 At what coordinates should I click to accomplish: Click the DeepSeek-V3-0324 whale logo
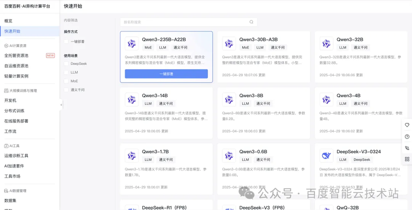click(x=326, y=156)
